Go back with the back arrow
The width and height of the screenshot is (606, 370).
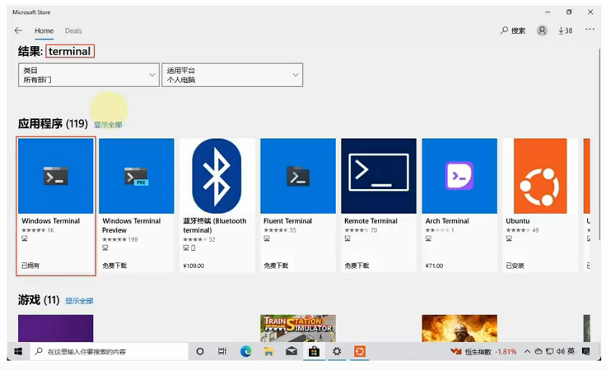coord(18,30)
